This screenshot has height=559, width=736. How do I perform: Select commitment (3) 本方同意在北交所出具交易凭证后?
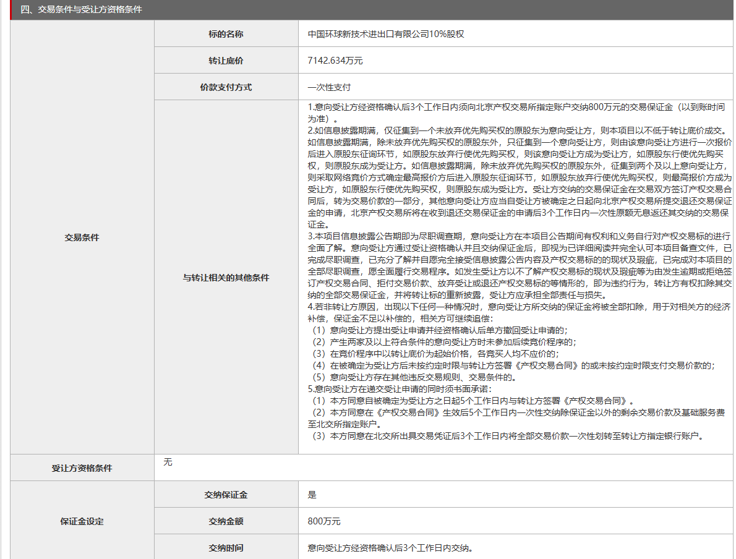pos(509,436)
